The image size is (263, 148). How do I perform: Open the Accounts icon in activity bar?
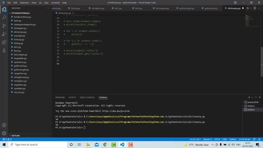pos(4,125)
